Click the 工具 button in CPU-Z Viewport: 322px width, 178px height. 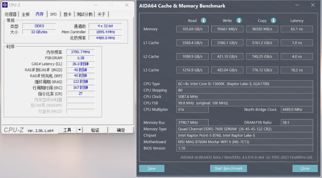tap(67, 130)
